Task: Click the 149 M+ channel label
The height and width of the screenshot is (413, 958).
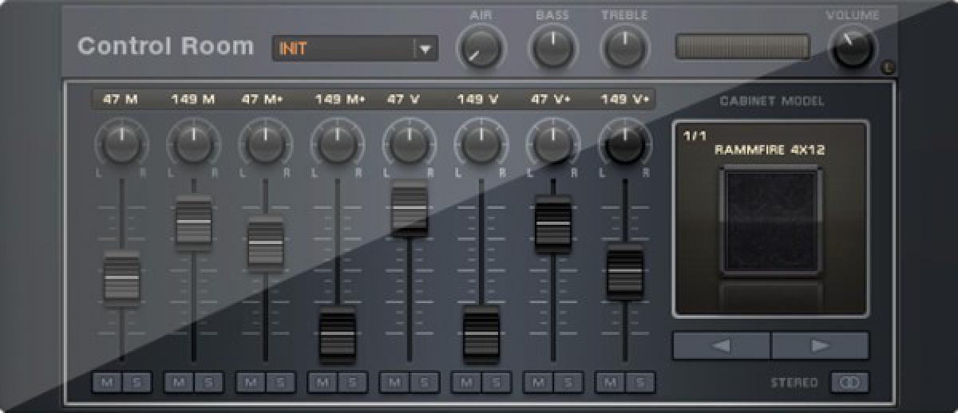Action: pyautogui.click(x=339, y=100)
